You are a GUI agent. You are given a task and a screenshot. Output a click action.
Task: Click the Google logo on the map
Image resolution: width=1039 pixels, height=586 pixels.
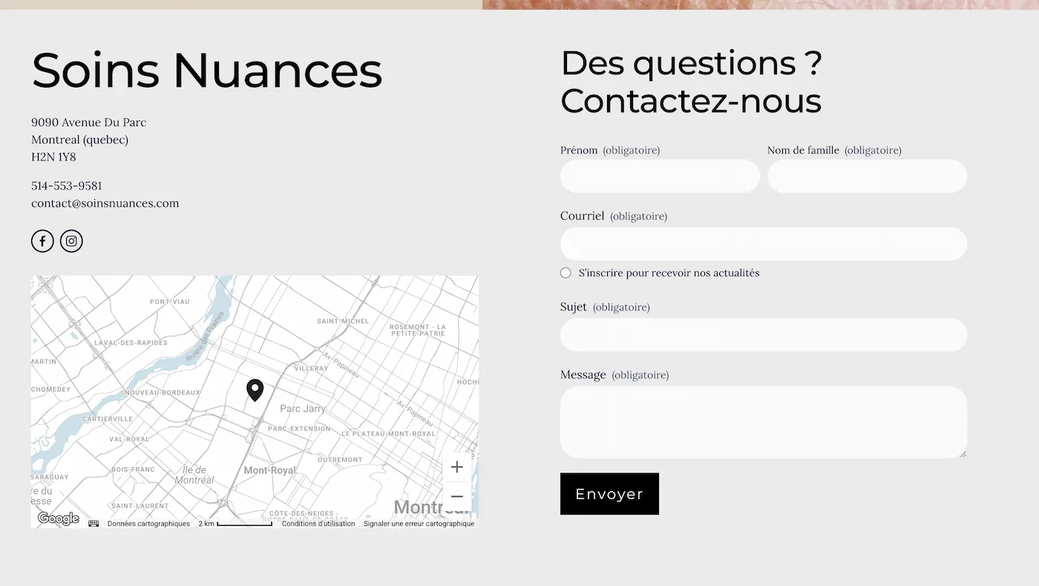click(x=58, y=518)
